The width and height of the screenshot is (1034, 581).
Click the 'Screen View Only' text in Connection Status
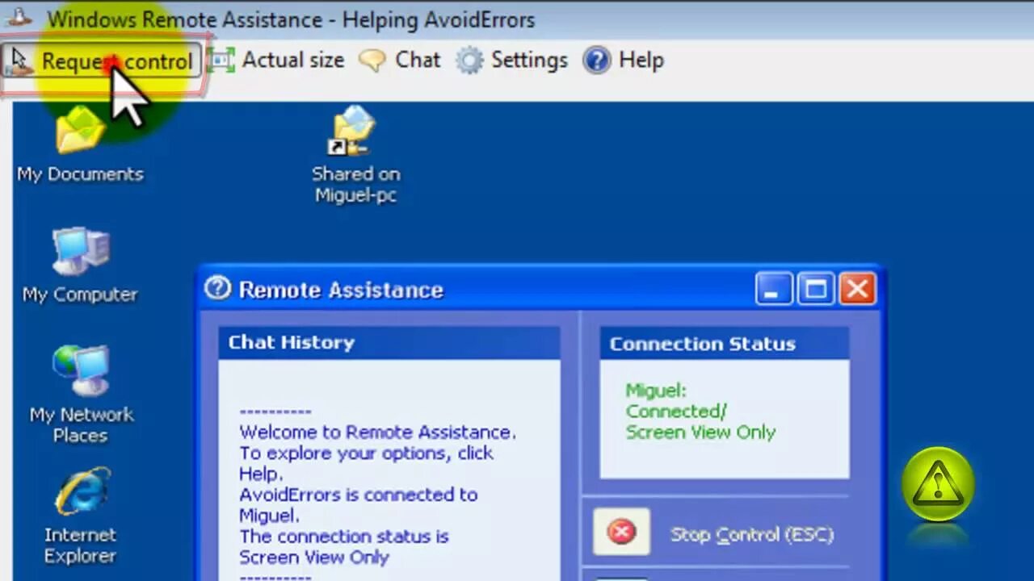click(x=700, y=433)
